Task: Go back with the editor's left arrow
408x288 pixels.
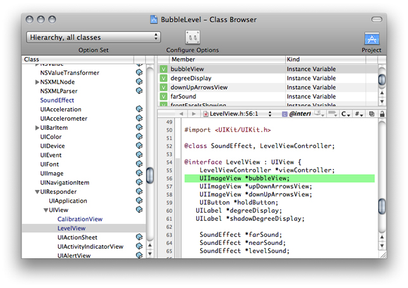Action: 181,114
